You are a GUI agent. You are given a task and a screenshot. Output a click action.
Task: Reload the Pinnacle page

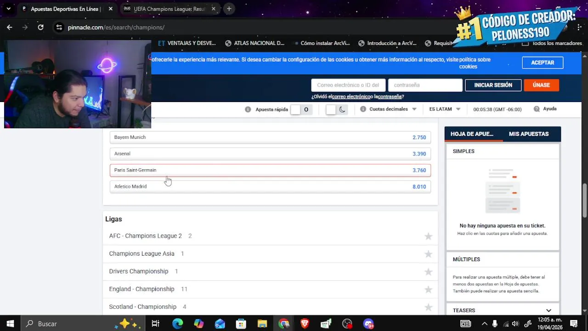[40, 27]
